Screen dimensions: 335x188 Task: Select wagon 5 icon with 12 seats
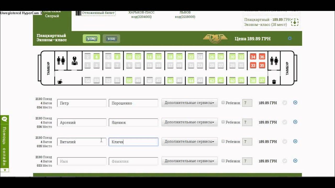pyautogui.click(x=111, y=39)
